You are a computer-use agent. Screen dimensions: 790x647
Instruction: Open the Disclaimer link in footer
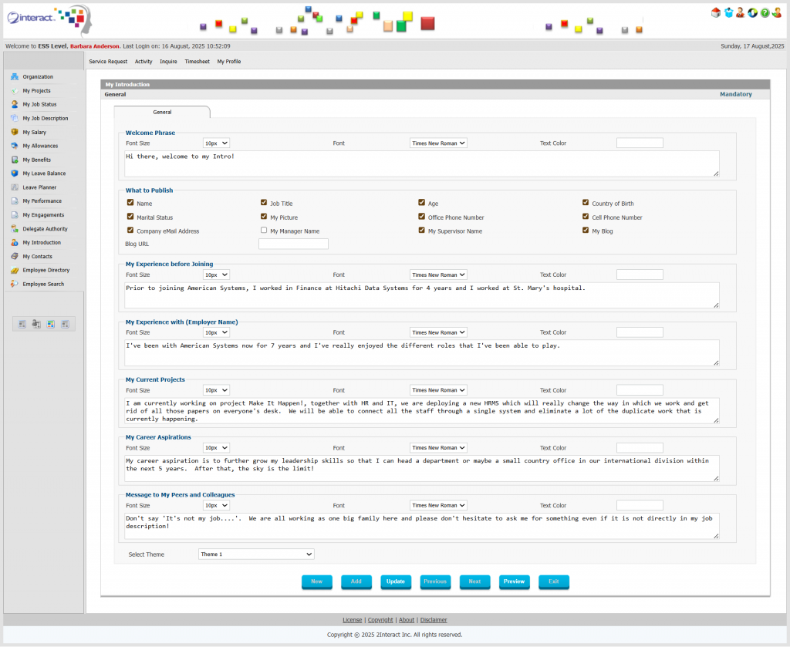click(434, 620)
